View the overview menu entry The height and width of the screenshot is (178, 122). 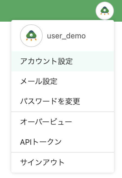pos(63,122)
